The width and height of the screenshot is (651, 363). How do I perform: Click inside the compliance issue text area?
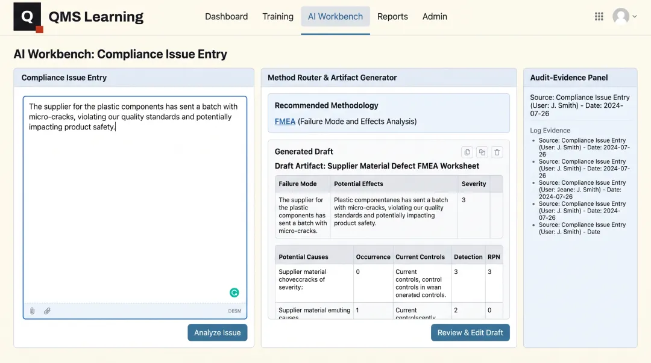tap(135, 199)
